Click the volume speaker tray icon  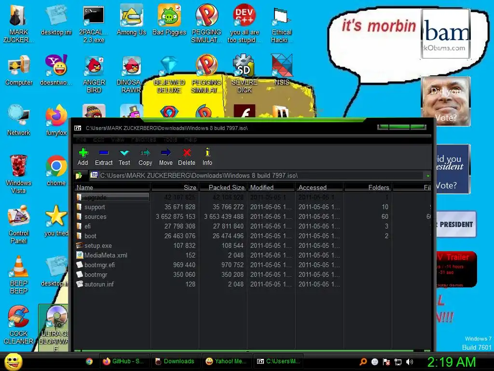[410, 362]
